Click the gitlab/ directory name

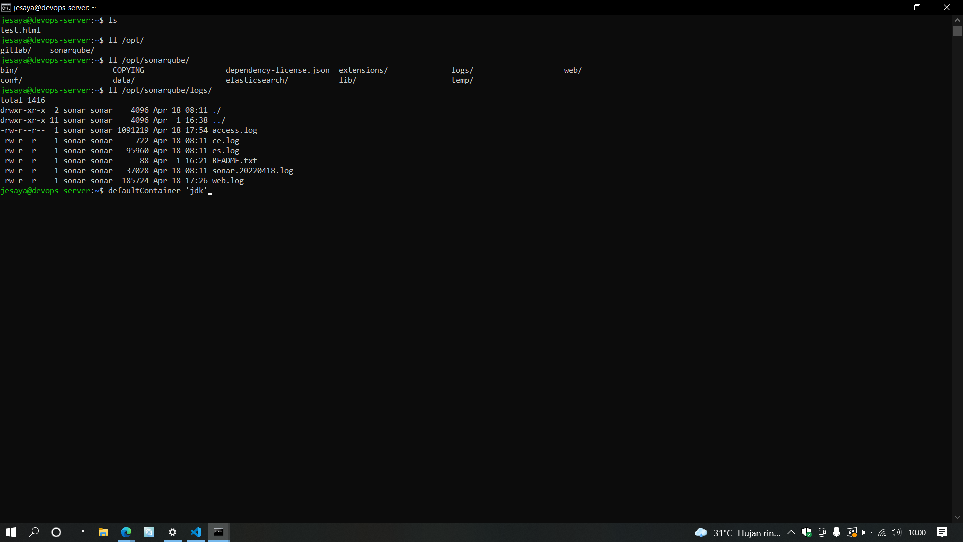[16, 50]
